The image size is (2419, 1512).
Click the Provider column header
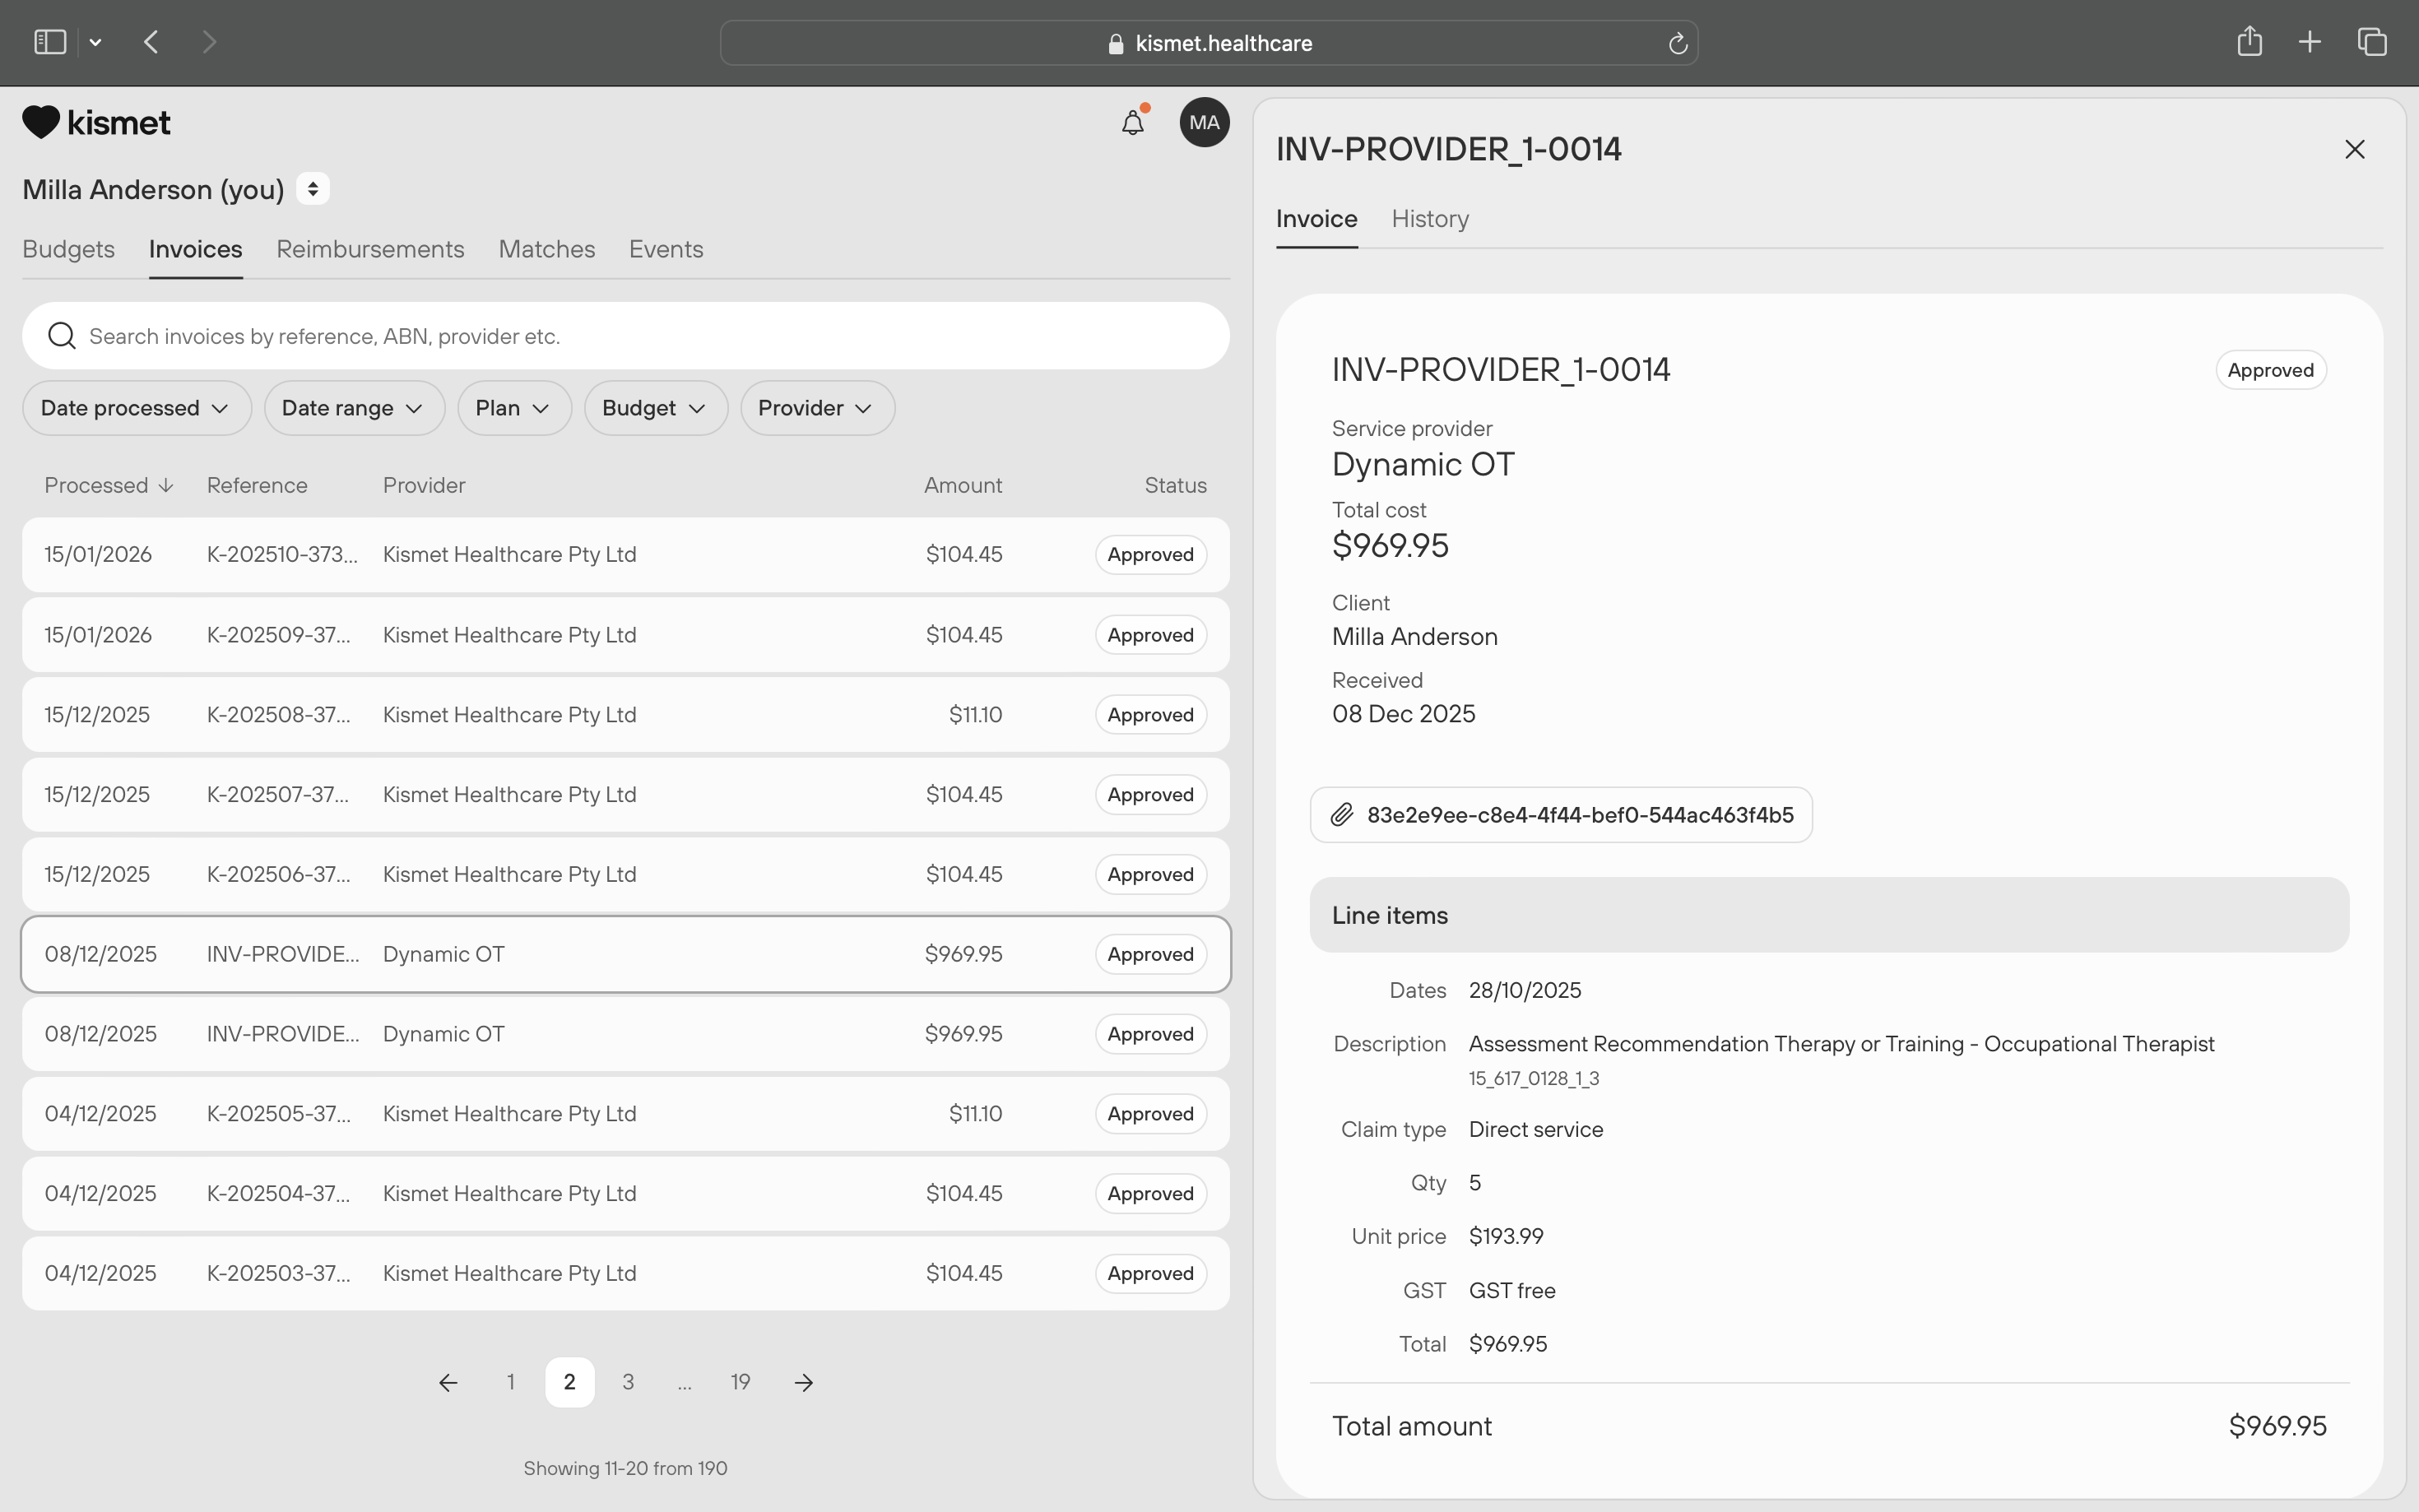tap(424, 485)
